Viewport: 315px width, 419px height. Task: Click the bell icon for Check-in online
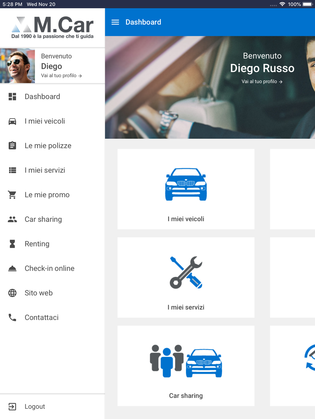click(x=12, y=268)
